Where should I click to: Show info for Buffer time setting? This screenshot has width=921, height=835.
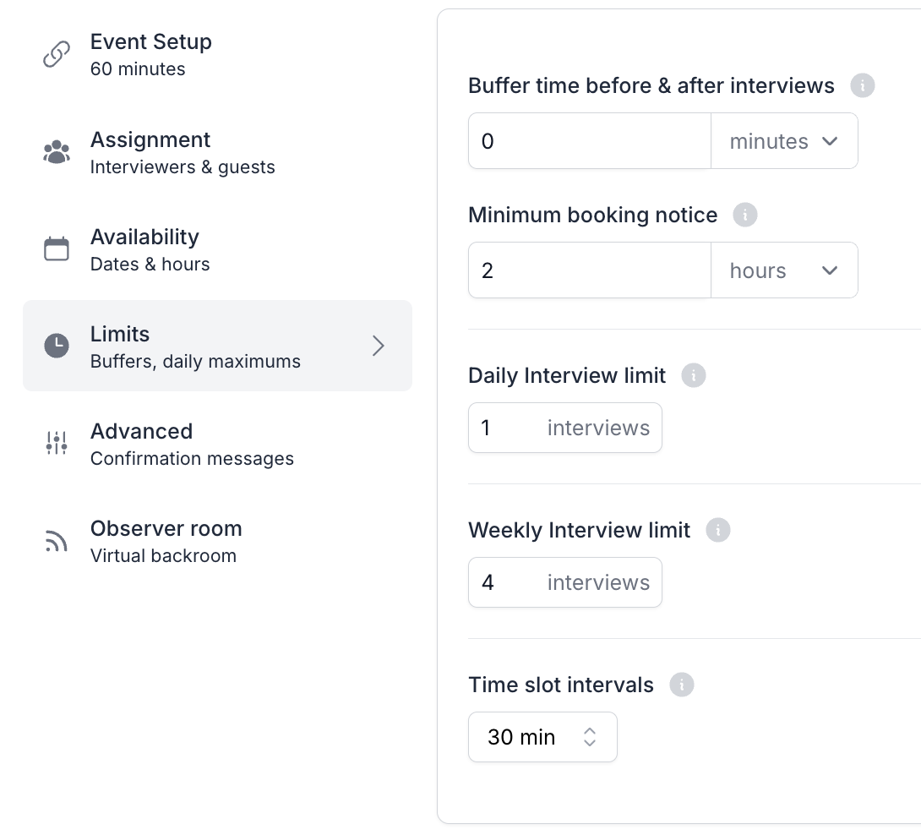click(862, 85)
